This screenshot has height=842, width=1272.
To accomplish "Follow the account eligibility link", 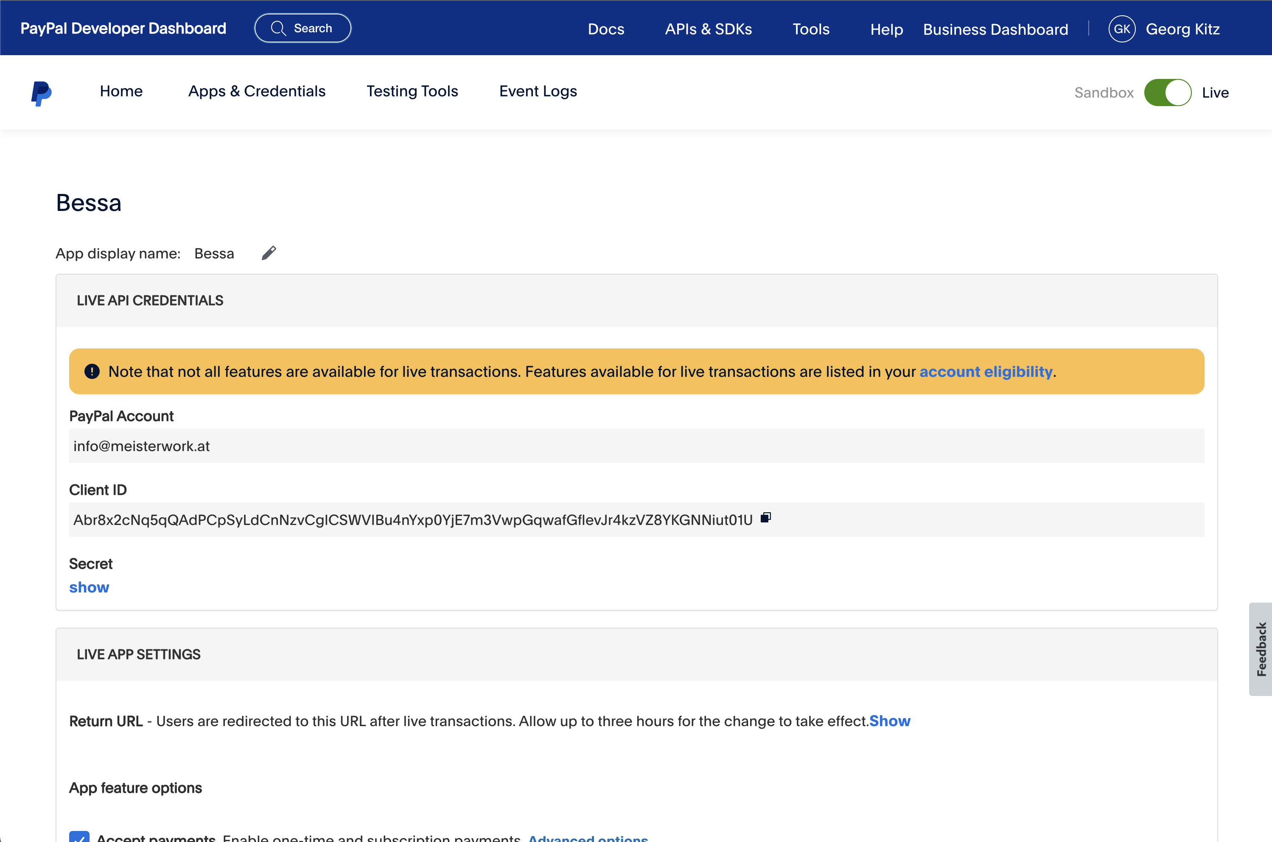I will point(986,372).
